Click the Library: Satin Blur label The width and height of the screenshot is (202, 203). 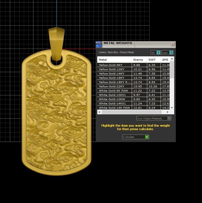point(116,52)
